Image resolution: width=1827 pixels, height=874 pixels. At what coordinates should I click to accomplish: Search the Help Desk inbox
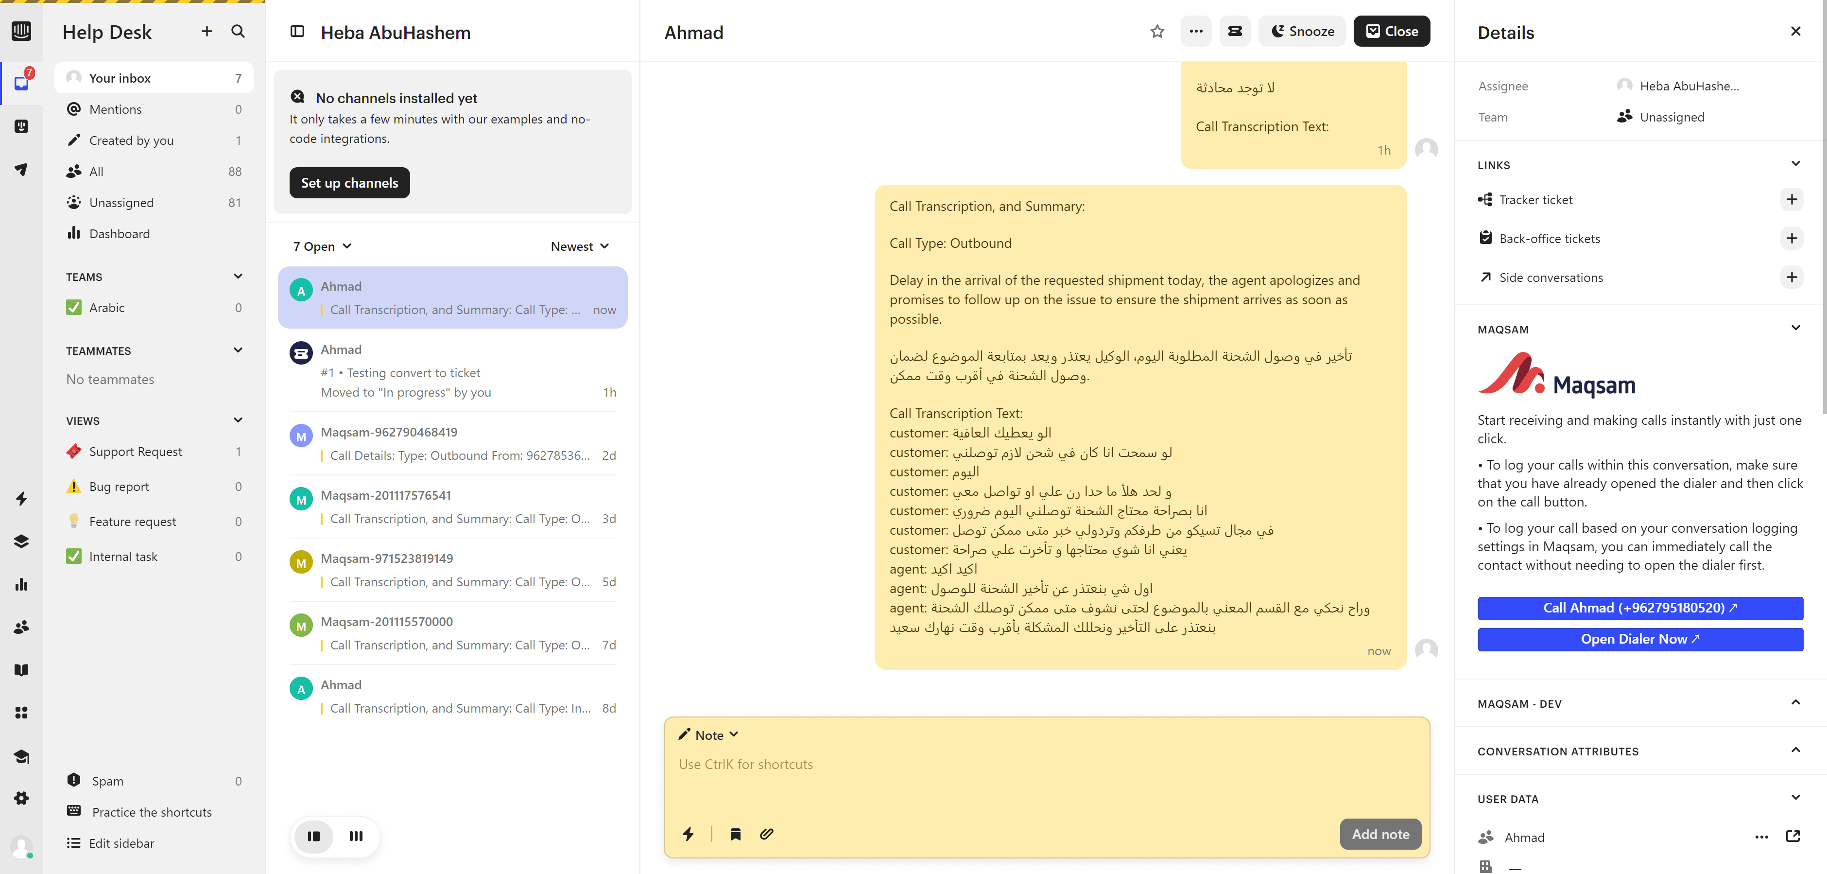pos(238,31)
